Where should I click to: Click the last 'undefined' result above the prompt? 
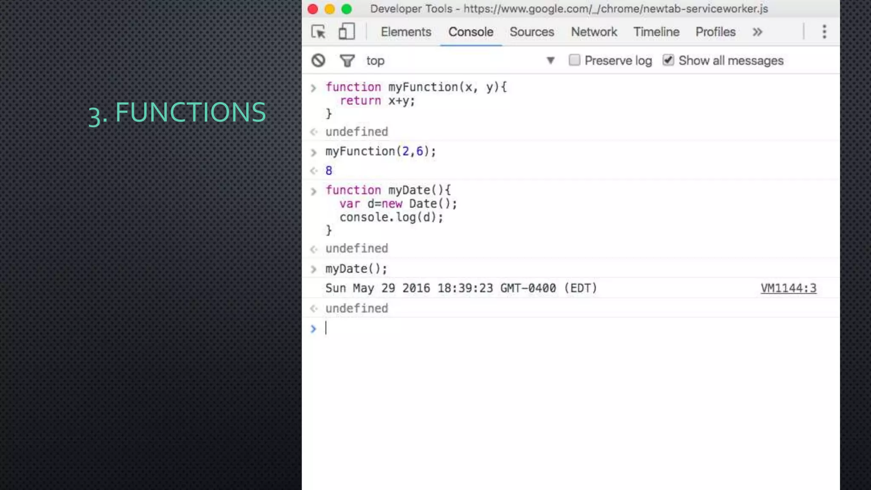click(357, 308)
